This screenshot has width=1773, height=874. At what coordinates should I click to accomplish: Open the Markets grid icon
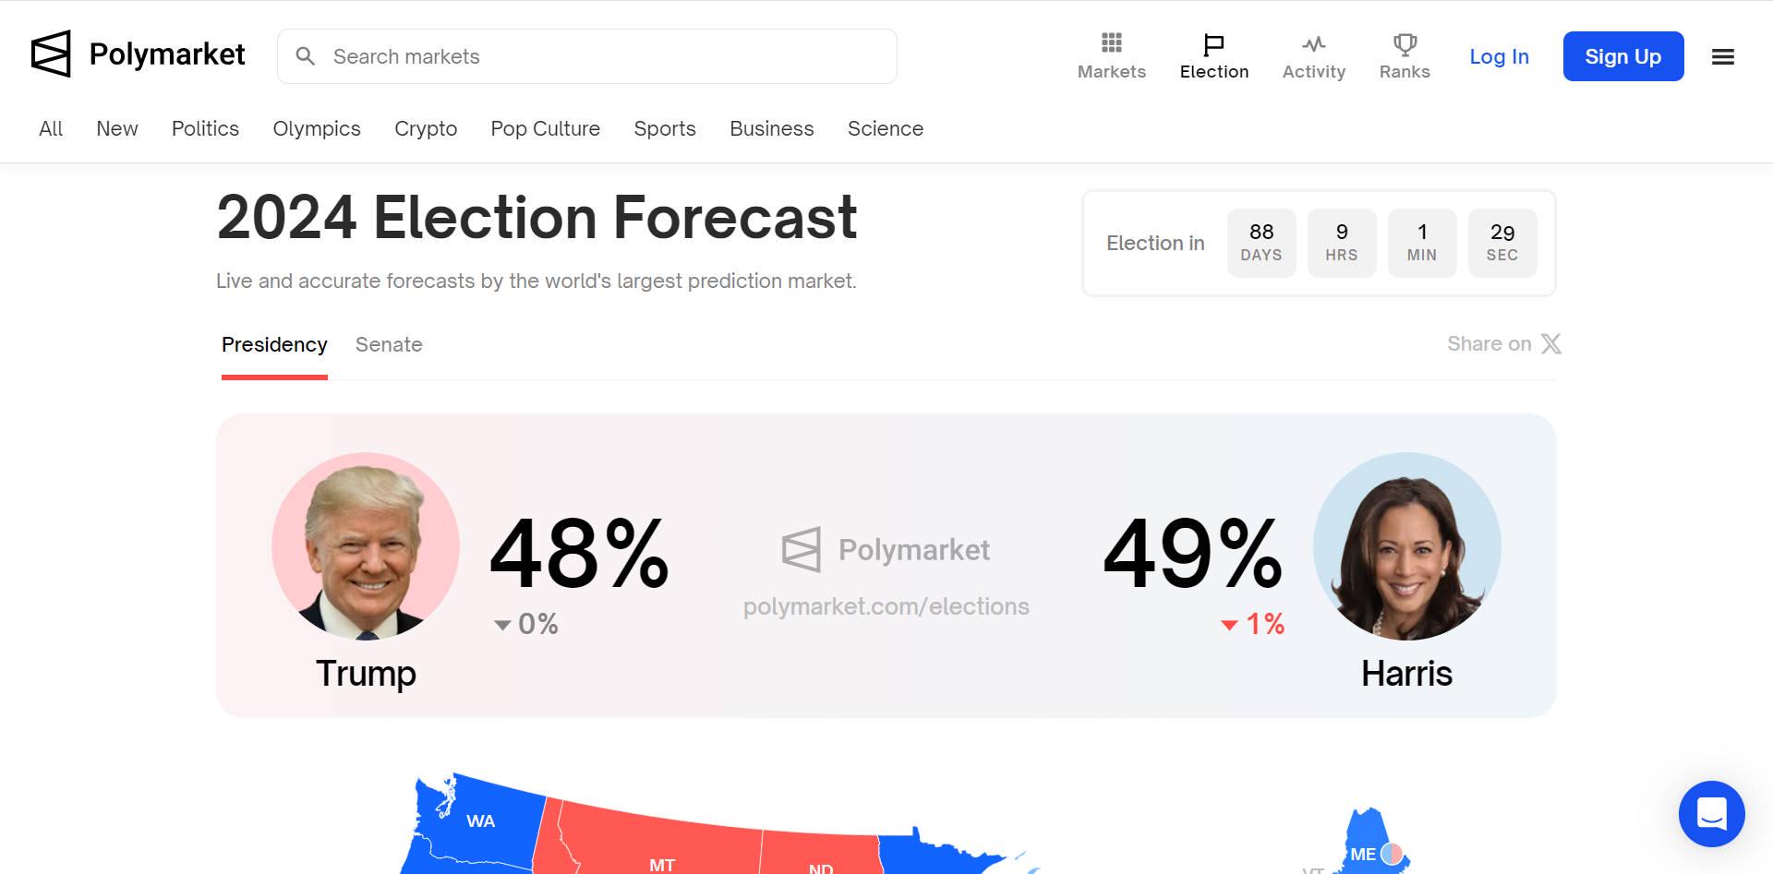[x=1111, y=43]
